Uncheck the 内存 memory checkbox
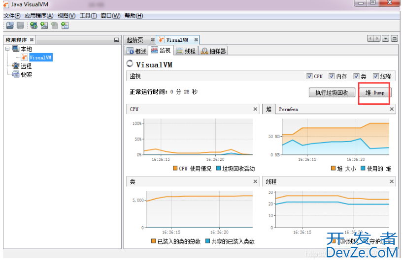Image resolution: width=403 pixels, height=263 pixels. pos(332,76)
